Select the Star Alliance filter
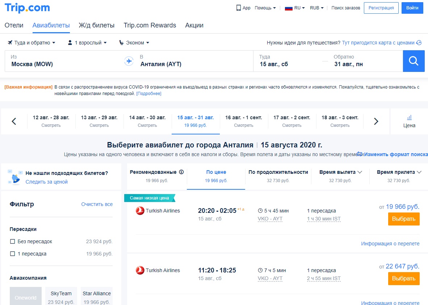Image resolution: width=428 pixels, height=305 pixels. pos(97,296)
